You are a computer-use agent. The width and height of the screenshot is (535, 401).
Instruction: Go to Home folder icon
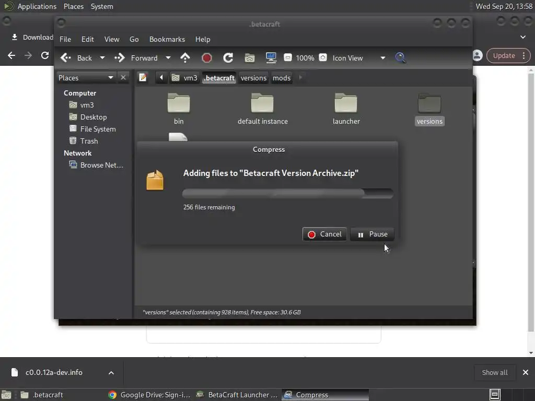249,58
